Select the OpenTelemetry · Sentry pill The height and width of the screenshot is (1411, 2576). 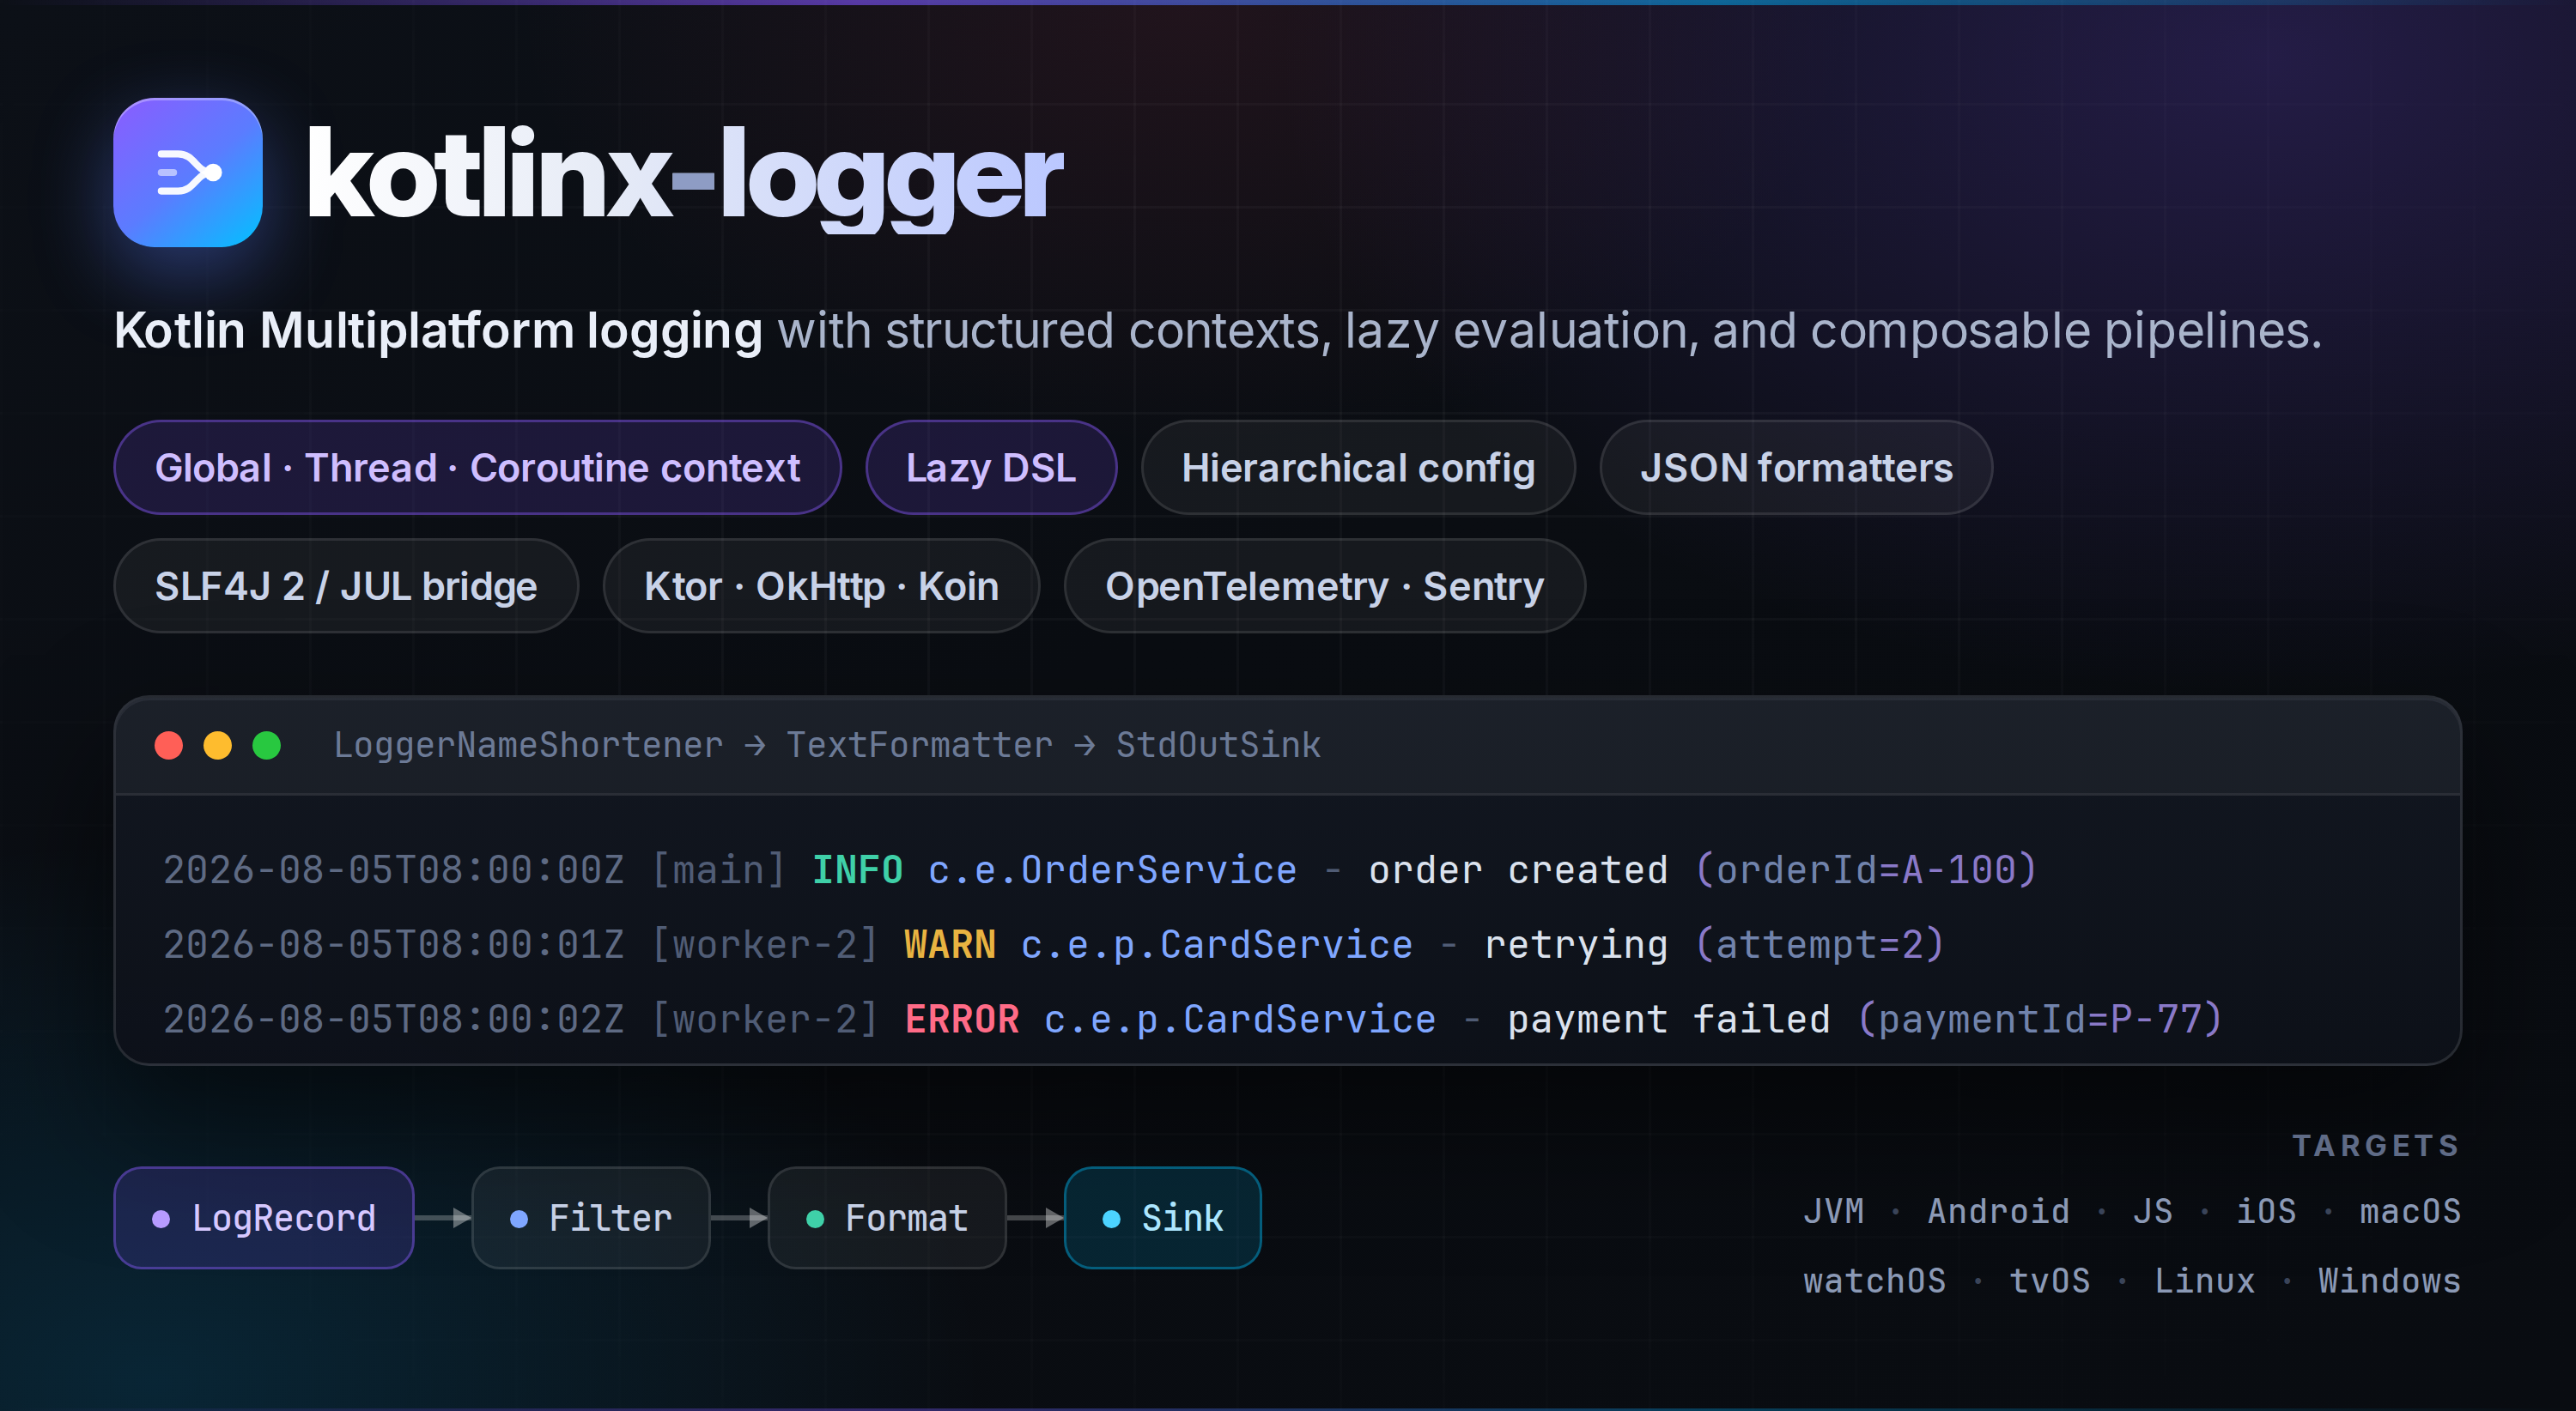click(x=1324, y=585)
